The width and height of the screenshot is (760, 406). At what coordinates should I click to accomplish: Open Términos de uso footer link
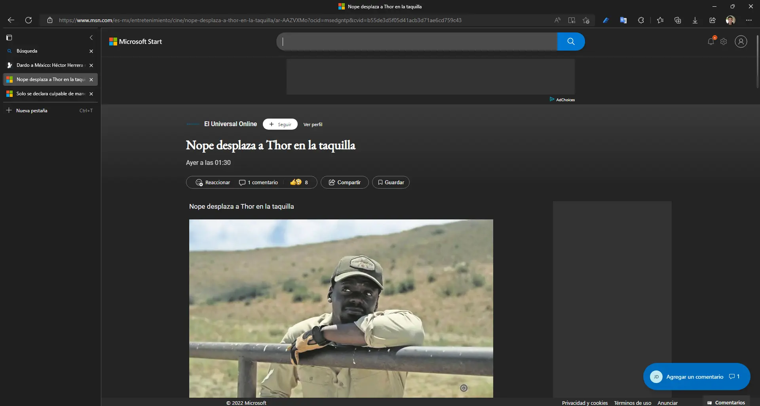(x=633, y=403)
